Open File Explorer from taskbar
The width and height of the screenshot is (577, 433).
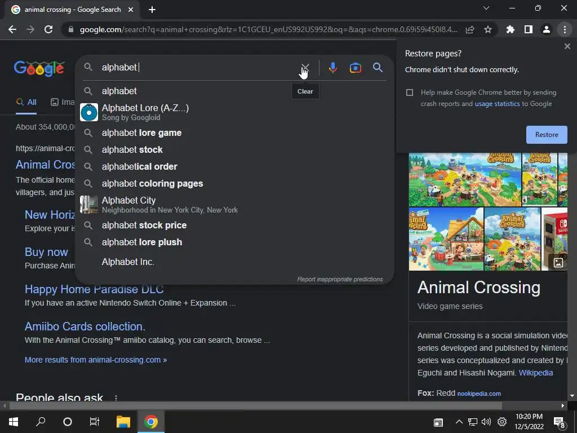tap(123, 422)
